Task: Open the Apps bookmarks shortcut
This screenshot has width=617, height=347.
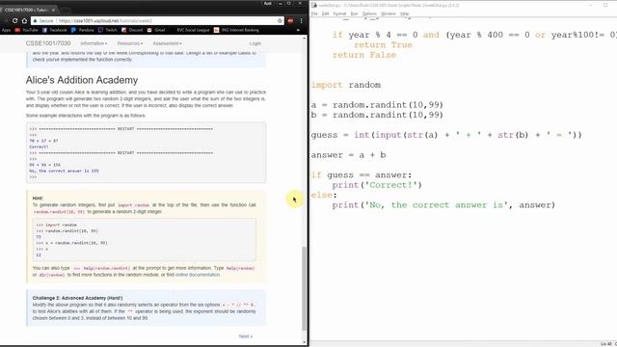Action: pos(7,30)
